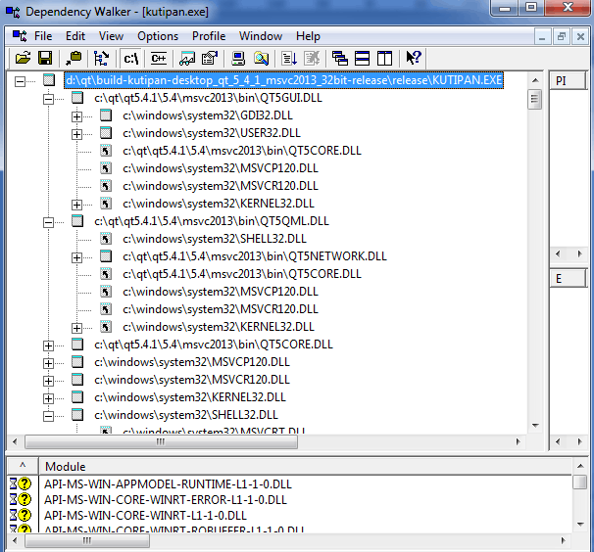The height and width of the screenshot is (552, 594).
Task: Expand the top-level MSVCP120.DLL node
Action: (x=48, y=363)
